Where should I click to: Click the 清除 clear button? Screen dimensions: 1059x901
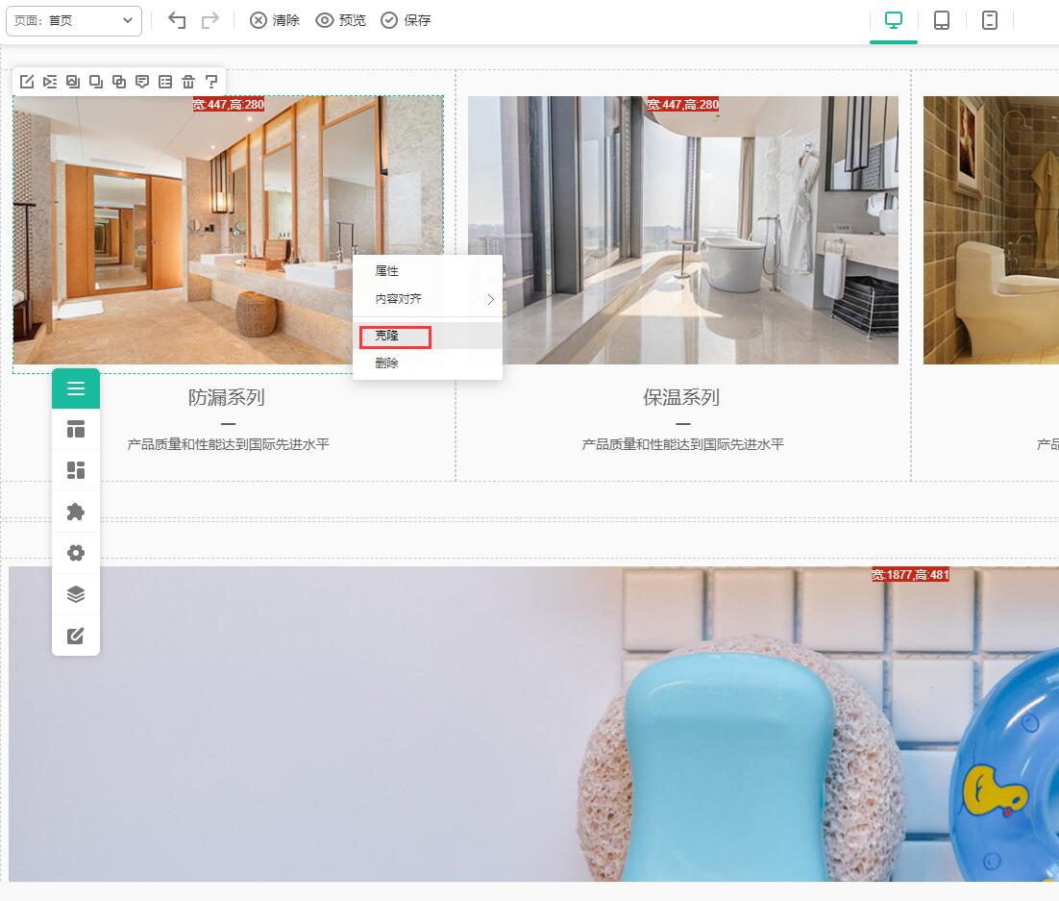[x=274, y=20]
